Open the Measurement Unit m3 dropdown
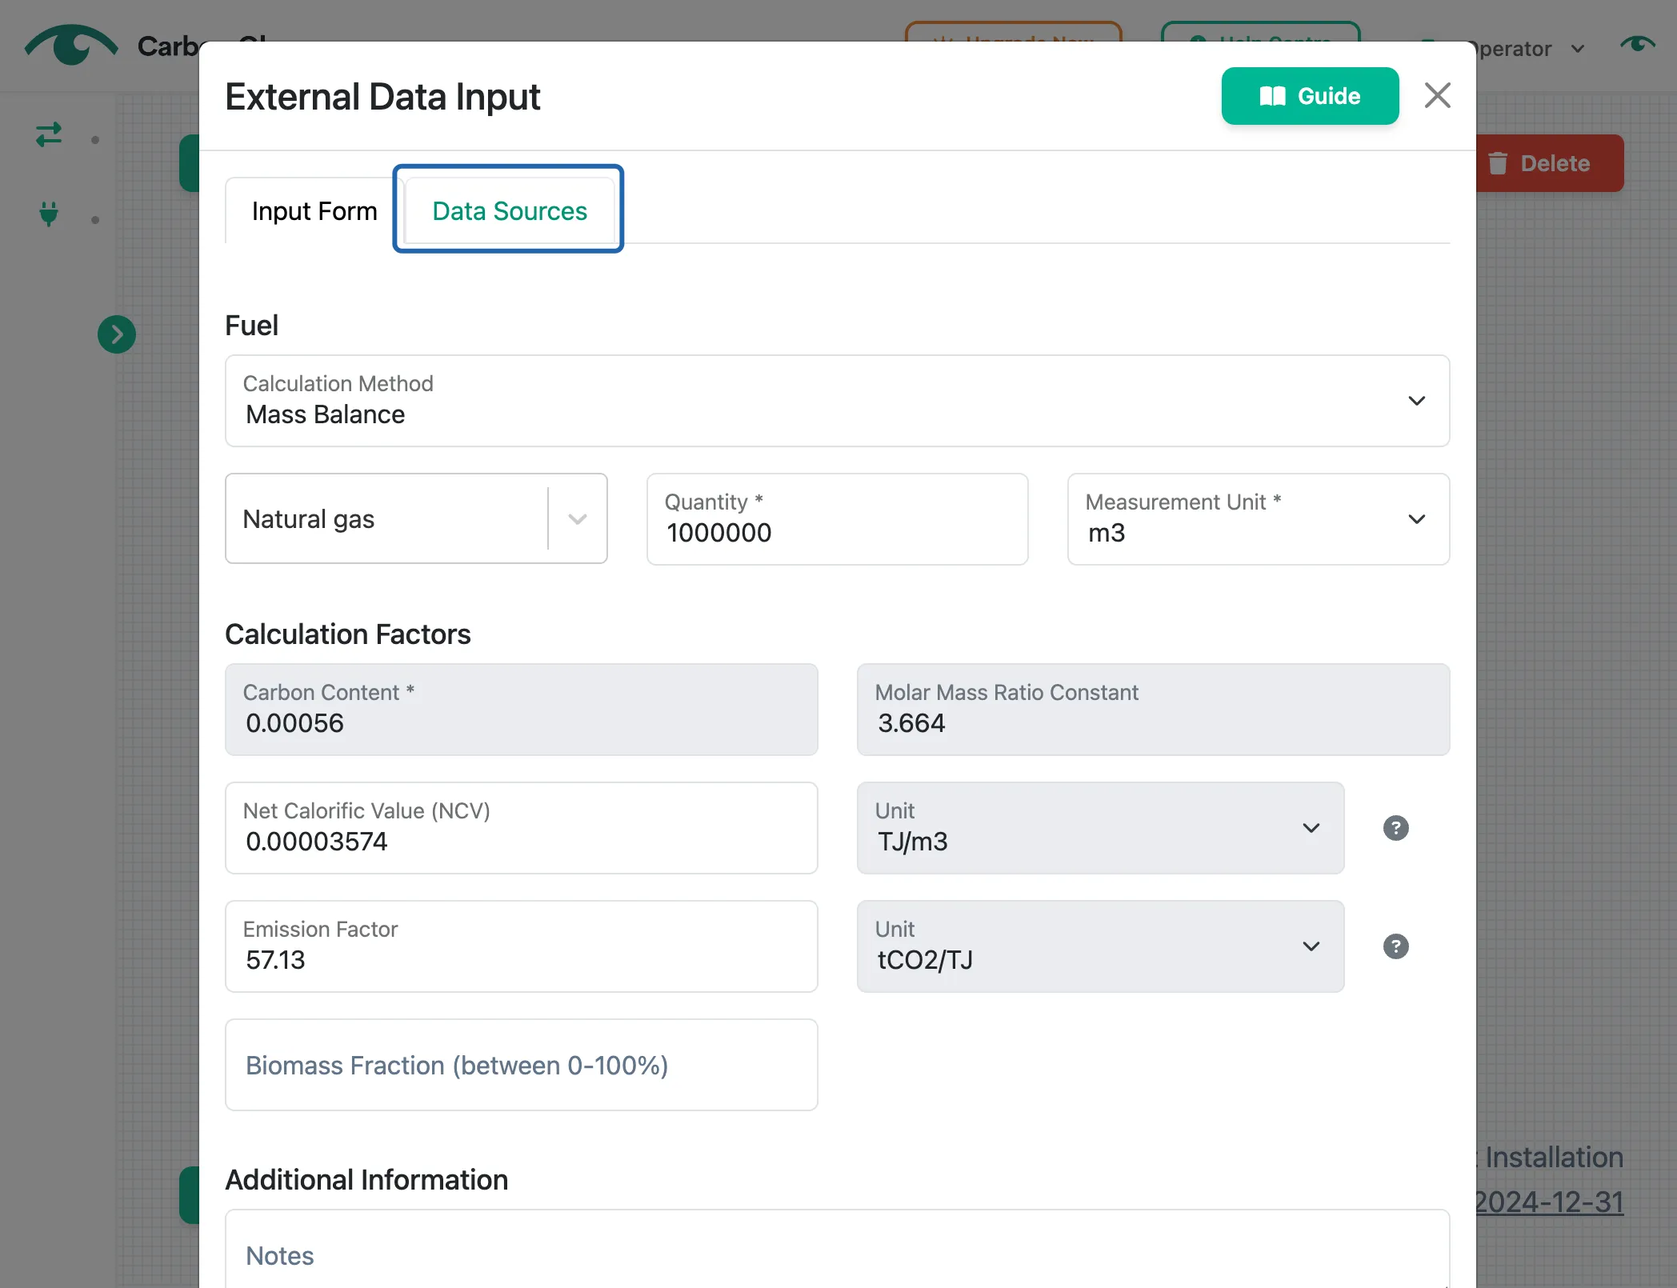 click(x=1258, y=518)
